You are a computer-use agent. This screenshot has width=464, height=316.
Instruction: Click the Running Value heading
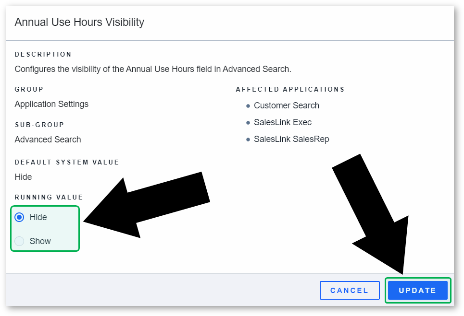(49, 197)
